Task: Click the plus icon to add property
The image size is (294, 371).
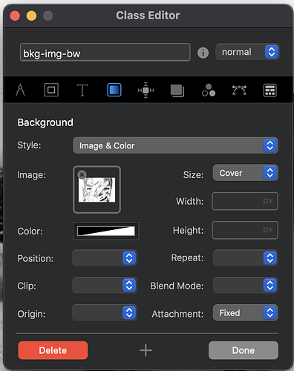Action: [146, 350]
